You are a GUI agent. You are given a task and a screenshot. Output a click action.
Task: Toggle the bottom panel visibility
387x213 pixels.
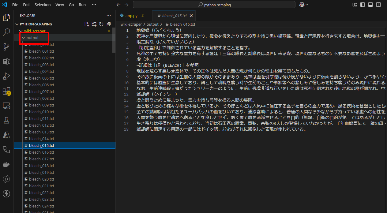[x=370, y=5]
